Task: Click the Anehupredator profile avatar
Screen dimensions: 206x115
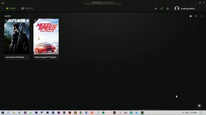Action: click(177, 9)
